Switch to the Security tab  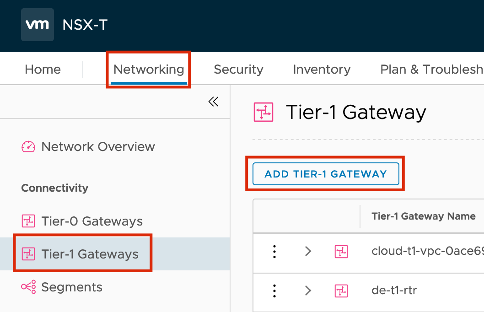coord(239,70)
